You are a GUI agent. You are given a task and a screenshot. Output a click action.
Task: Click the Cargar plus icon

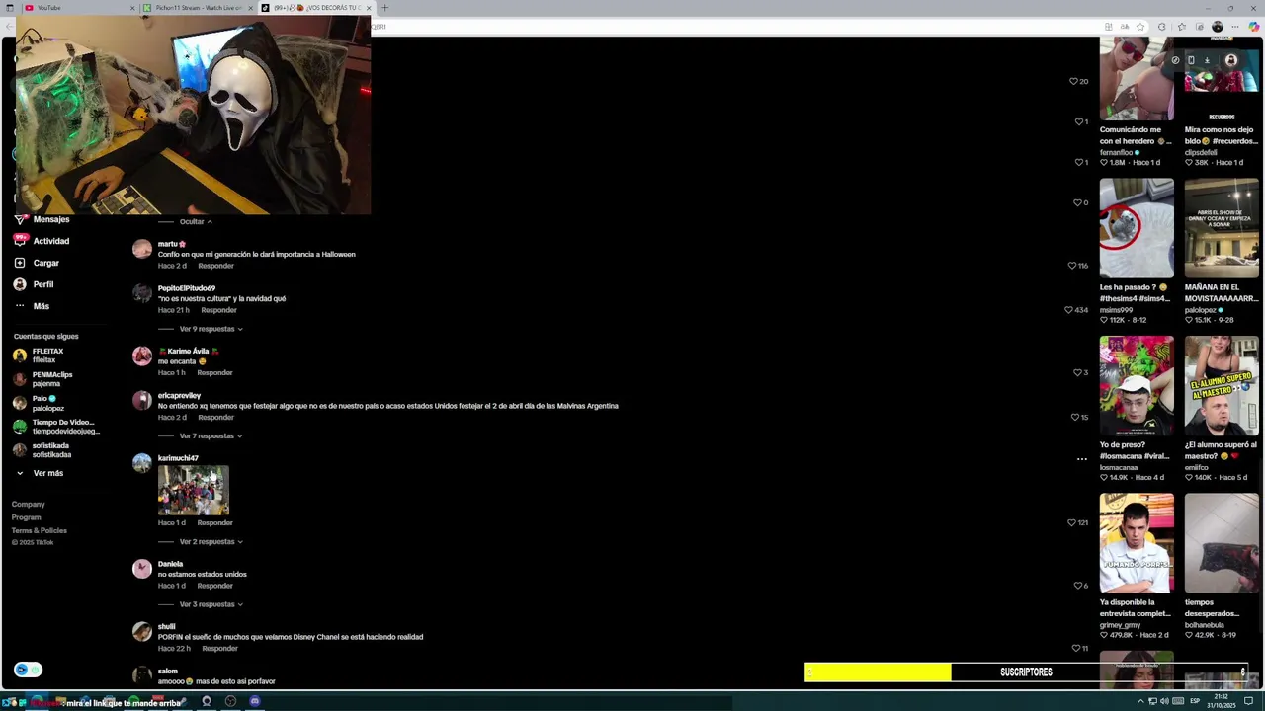point(20,263)
